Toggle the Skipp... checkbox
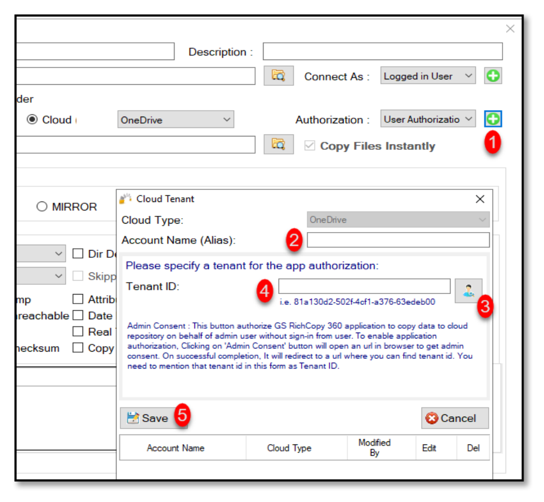 78,276
